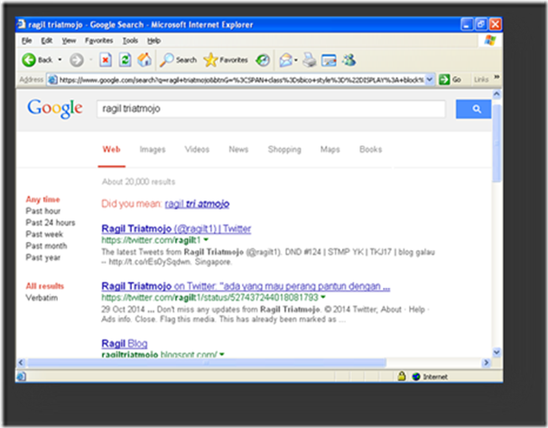The image size is (548, 428).
Task: Open the Messenger buddy icon
Action: tap(349, 60)
